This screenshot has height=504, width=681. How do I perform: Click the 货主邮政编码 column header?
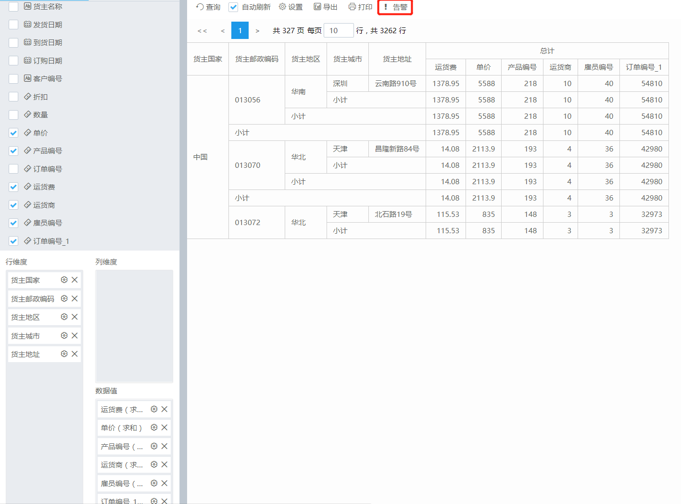click(257, 59)
